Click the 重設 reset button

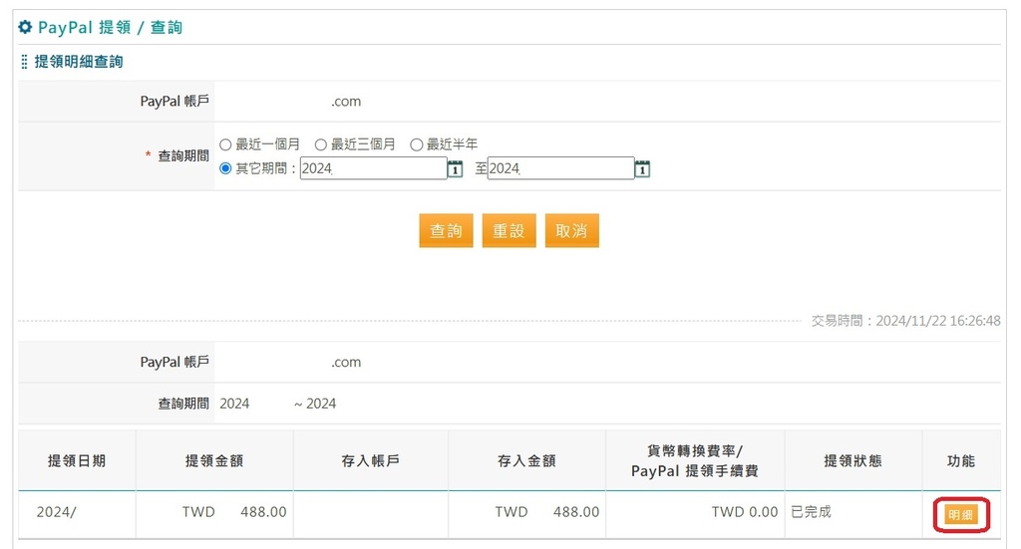tap(510, 231)
